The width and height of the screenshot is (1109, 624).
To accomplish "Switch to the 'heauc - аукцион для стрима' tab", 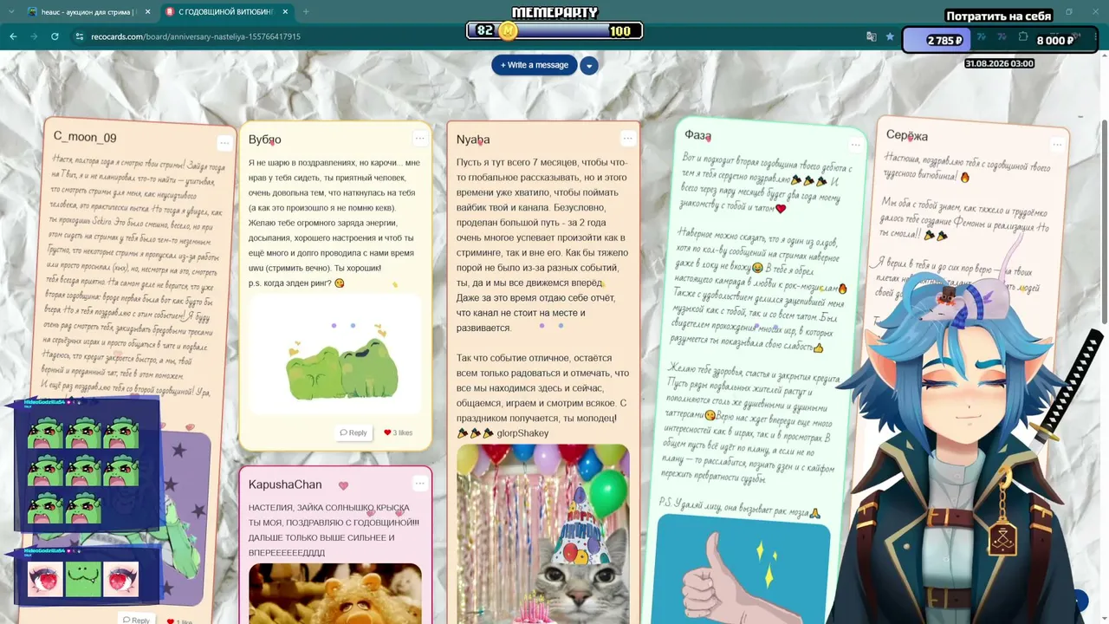I will [x=88, y=12].
